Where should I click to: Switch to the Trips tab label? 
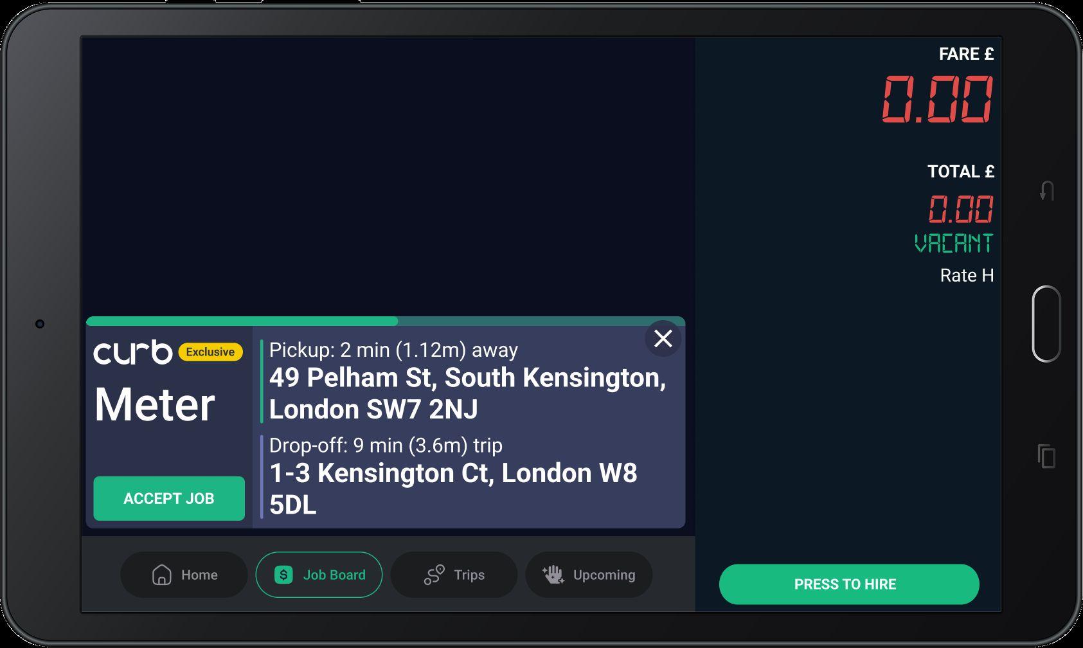point(469,575)
